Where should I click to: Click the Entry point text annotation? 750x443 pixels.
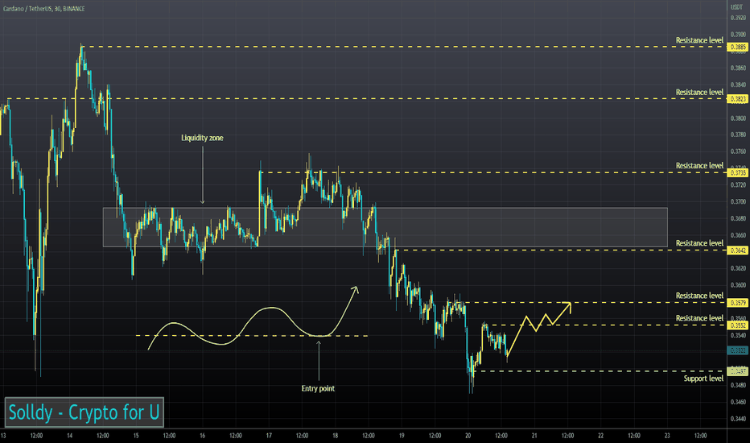318,388
